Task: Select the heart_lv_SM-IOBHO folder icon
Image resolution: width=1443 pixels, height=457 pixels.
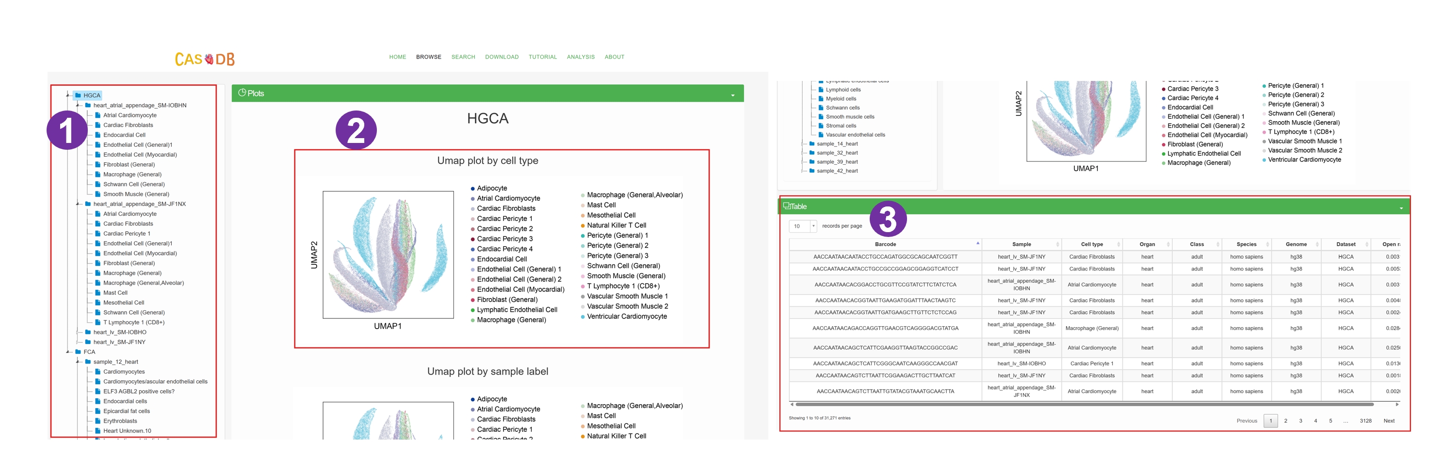Action: click(88, 332)
